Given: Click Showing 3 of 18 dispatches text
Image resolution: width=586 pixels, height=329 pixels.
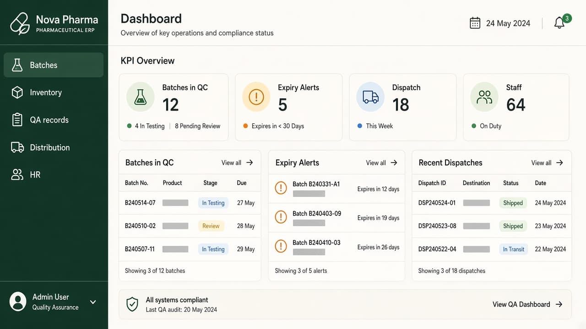Looking at the screenshot, I should coord(451,271).
